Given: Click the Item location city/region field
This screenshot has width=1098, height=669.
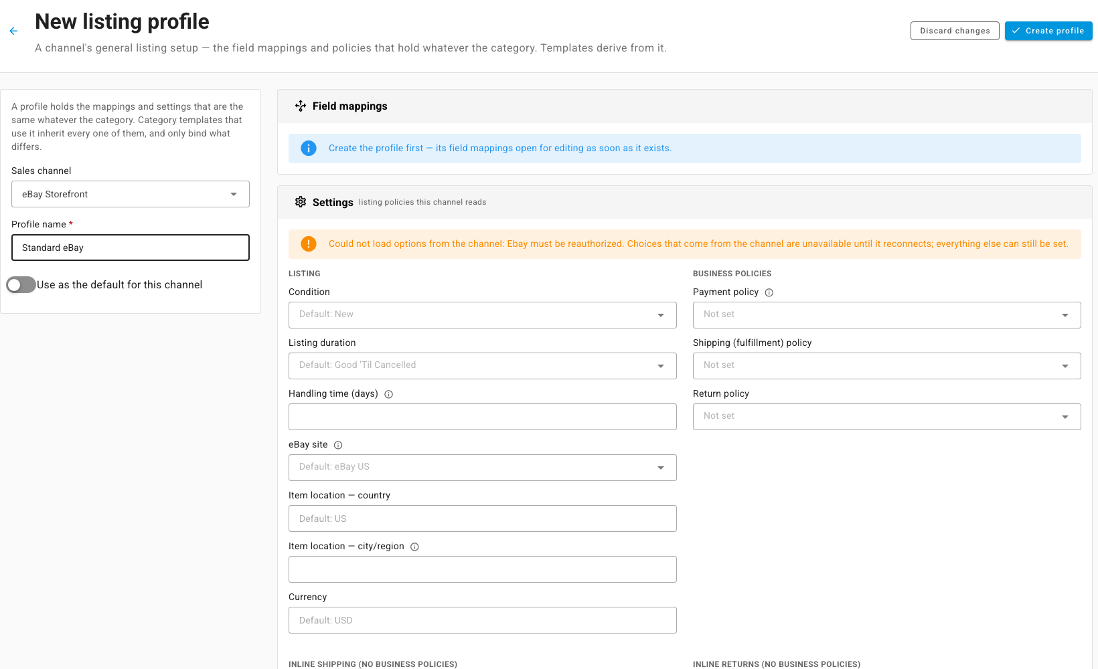Looking at the screenshot, I should pyautogui.click(x=483, y=569).
